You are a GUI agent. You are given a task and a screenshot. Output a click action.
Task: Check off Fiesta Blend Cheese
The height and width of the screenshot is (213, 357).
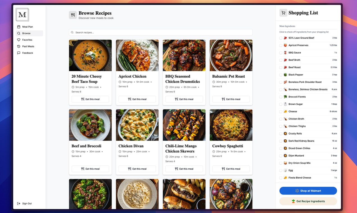[281, 178]
